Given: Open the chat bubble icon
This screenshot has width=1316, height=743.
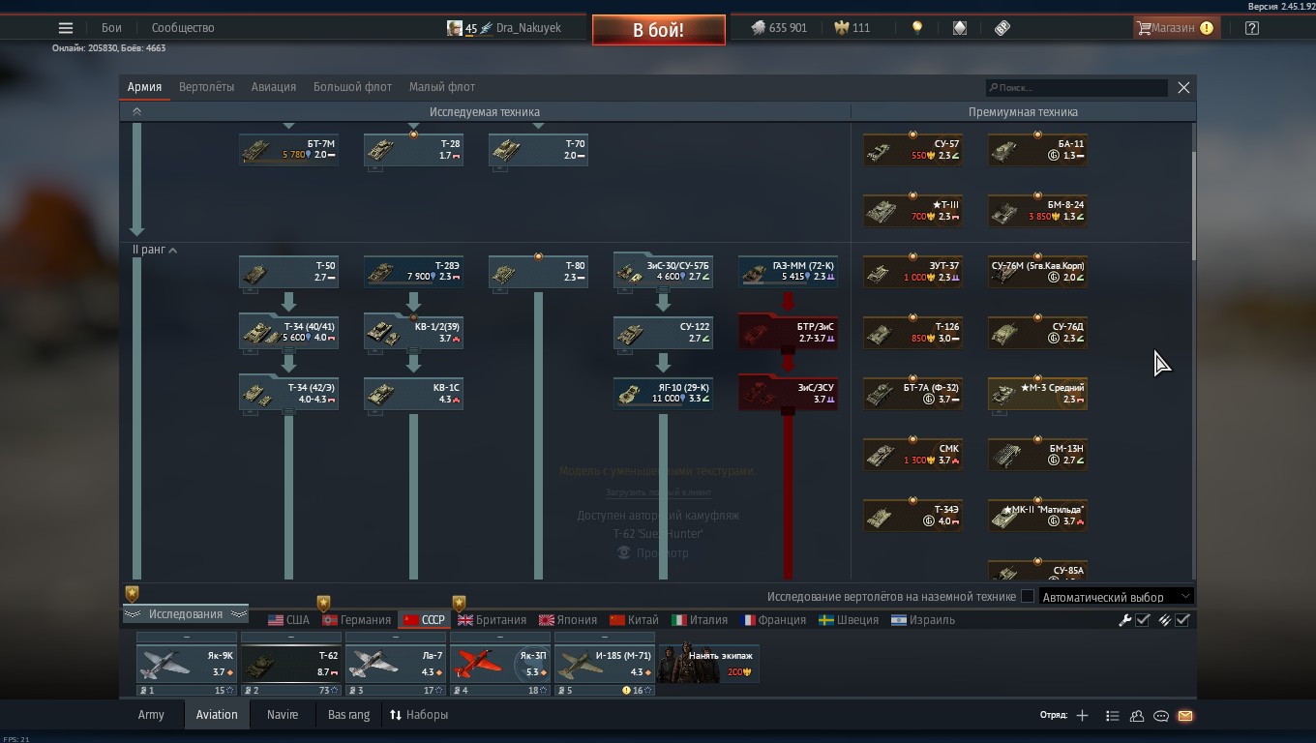Looking at the screenshot, I should pyautogui.click(x=1161, y=716).
